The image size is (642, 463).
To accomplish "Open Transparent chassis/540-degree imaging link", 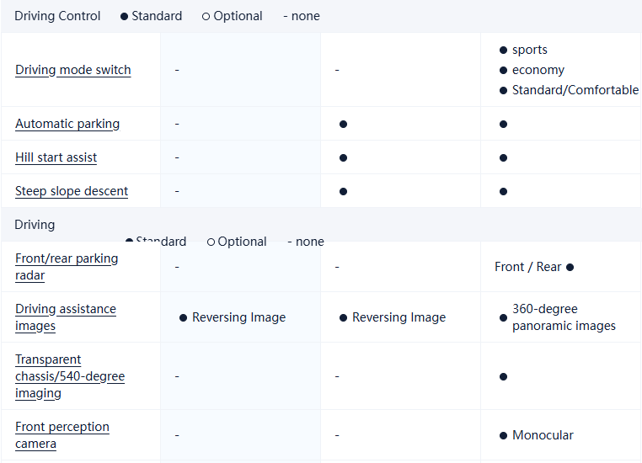I will (x=69, y=376).
